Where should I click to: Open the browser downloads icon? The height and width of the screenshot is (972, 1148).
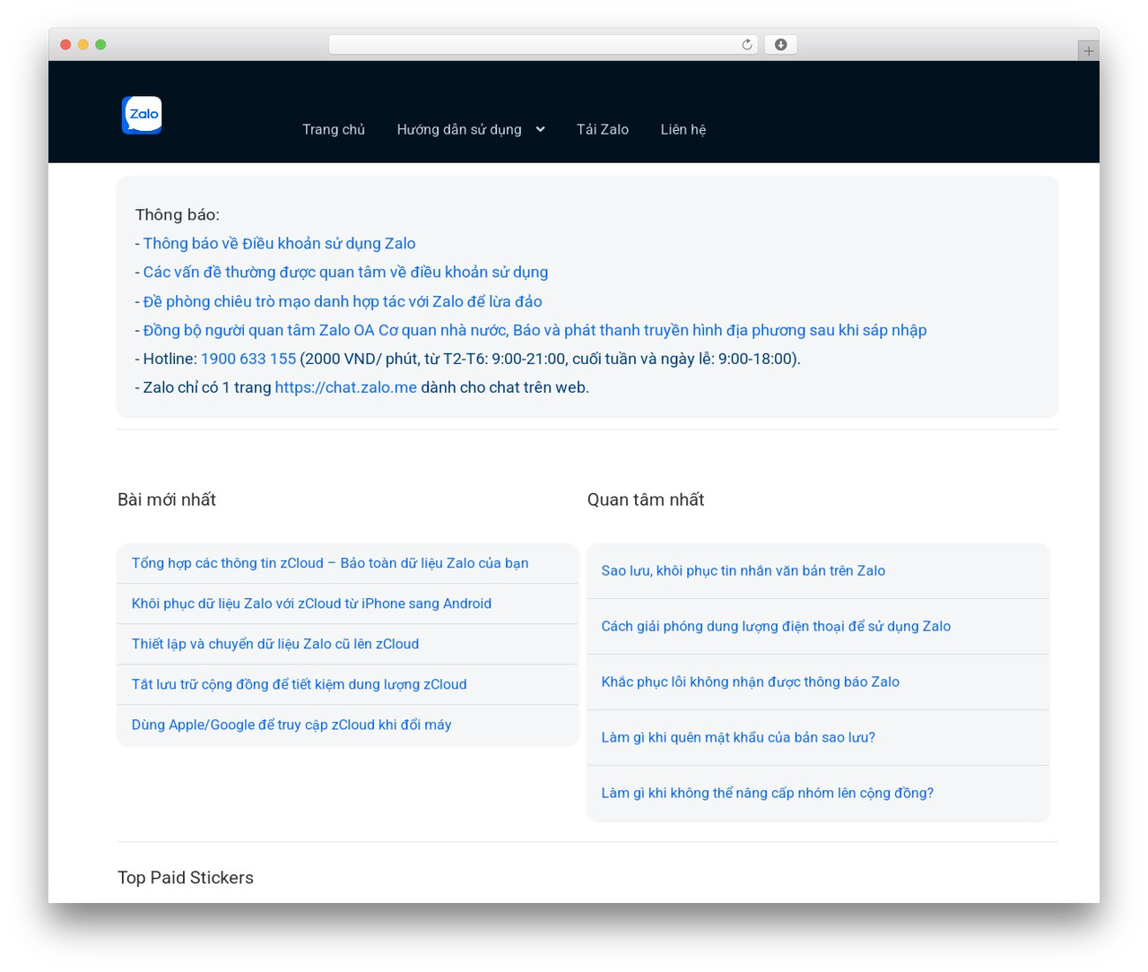point(780,45)
